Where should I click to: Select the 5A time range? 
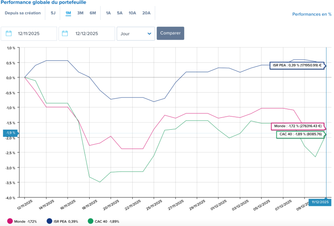(x=120, y=13)
